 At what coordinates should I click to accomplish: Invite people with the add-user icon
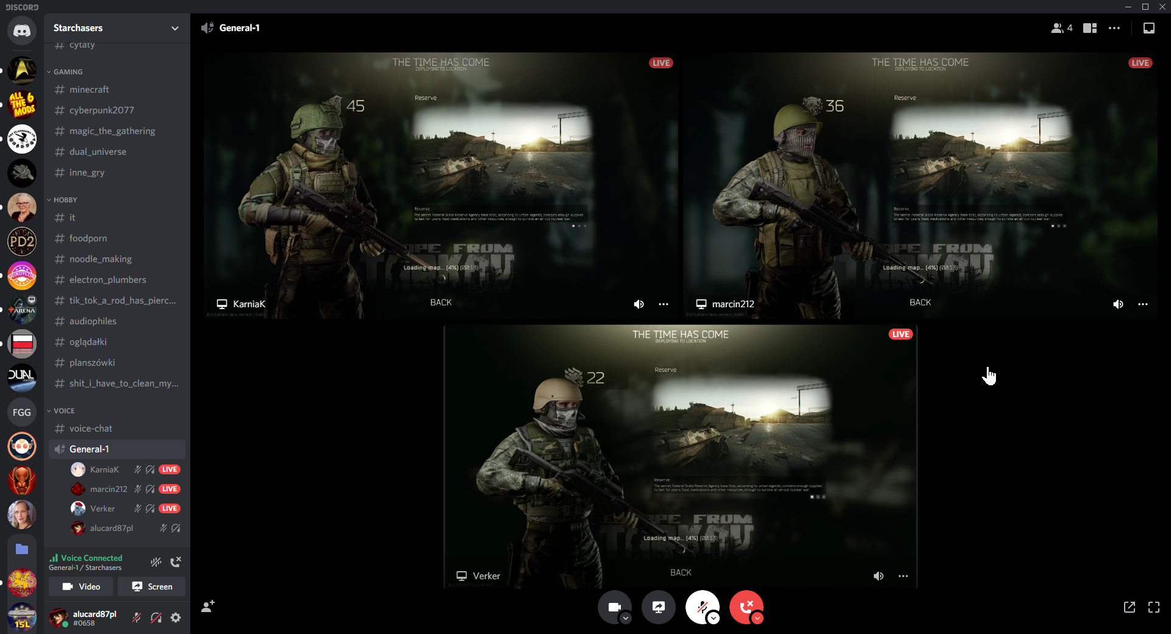coord(208,606)
